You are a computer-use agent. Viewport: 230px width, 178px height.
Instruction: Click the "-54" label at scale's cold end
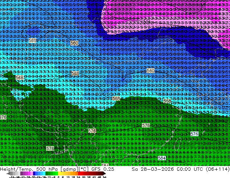[12, 177]
